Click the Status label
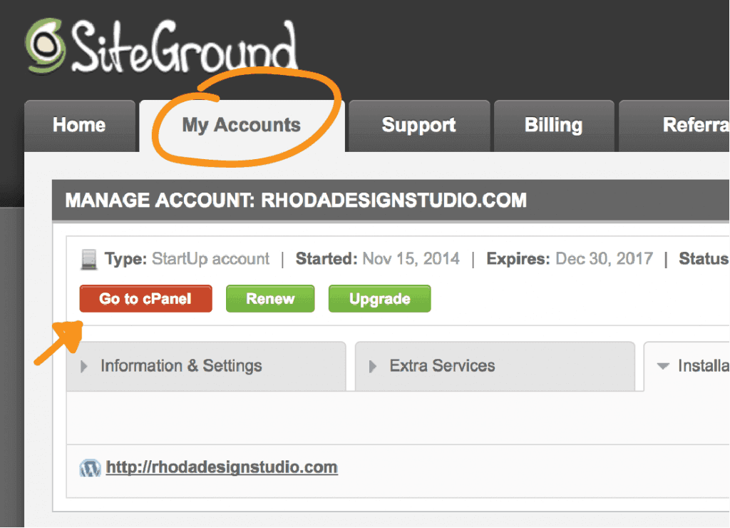Image resolution: width=730 pixels, height=528 pixels. click(704, 258)
